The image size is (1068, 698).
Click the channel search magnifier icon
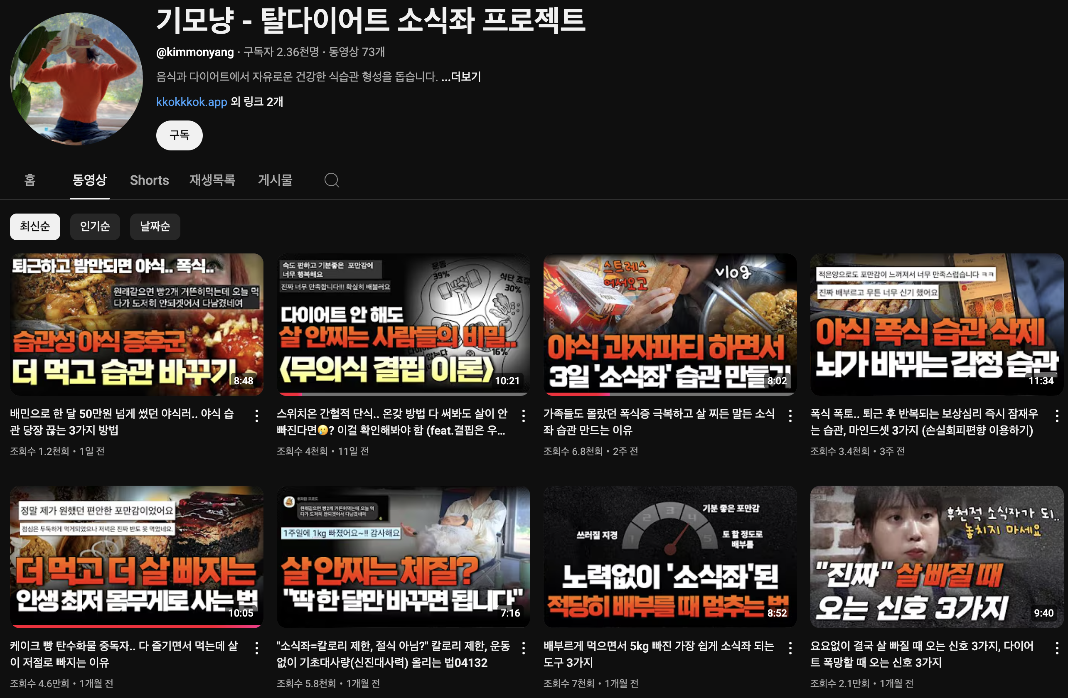[x=332, y=180]
